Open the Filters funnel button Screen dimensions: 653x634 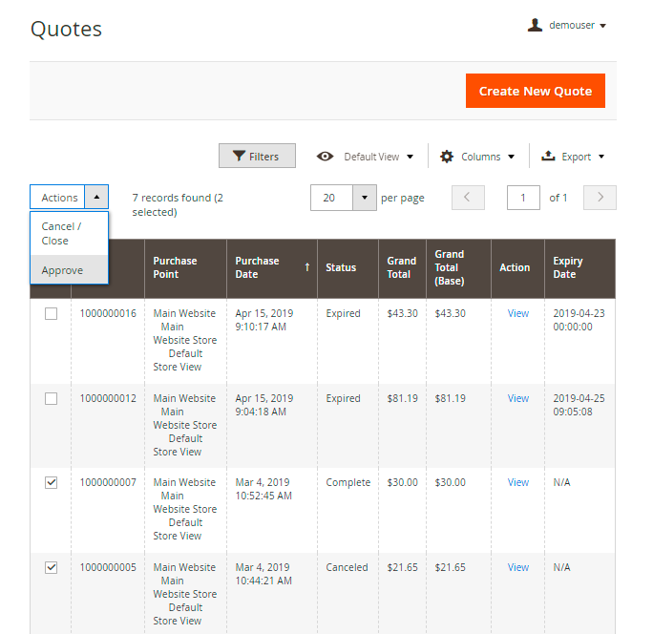257,157
